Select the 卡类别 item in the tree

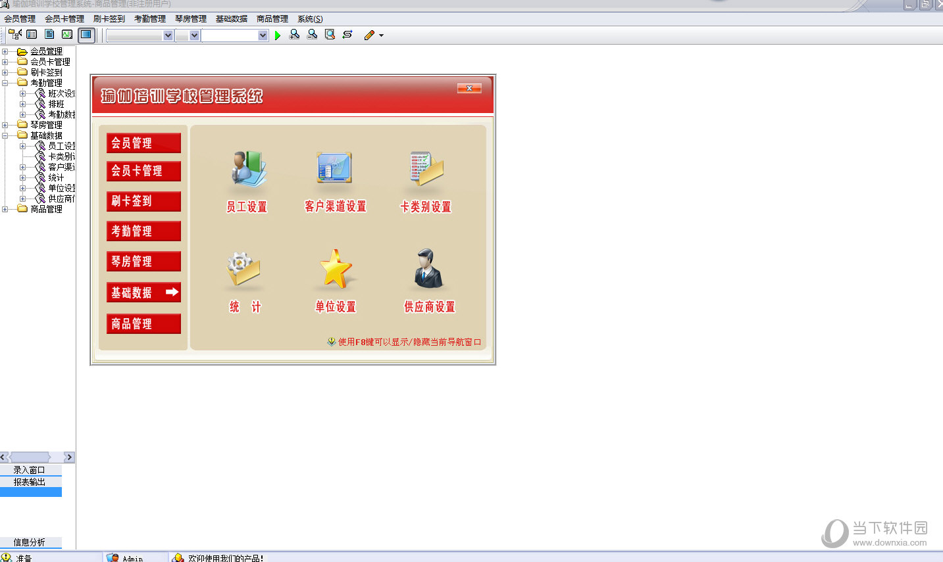pos(61,156)
